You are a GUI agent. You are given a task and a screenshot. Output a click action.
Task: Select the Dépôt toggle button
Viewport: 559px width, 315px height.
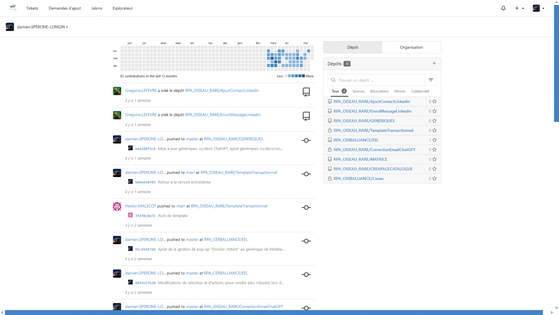(353, 47)
